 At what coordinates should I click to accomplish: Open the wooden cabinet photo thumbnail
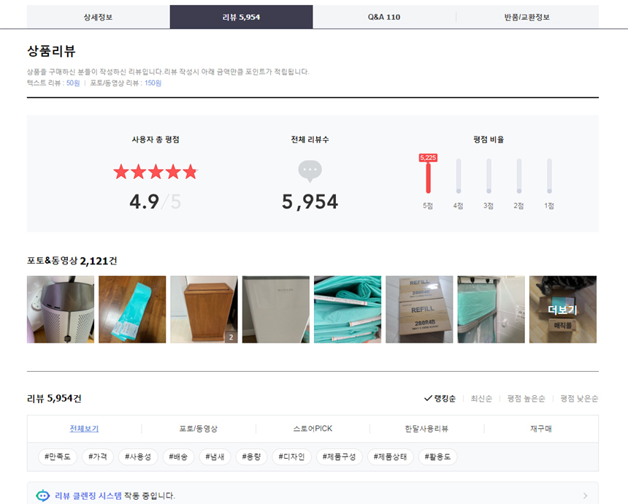pos(204,310)
